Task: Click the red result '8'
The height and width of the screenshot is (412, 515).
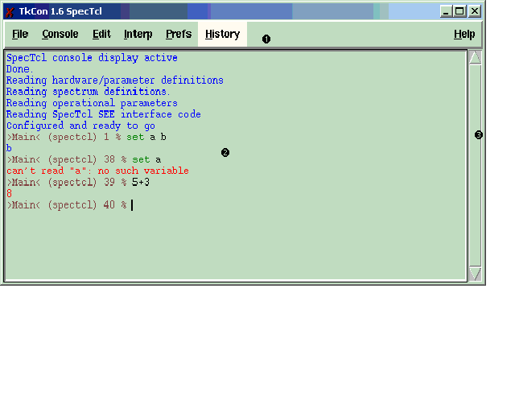Action: [x=9, y=193]
